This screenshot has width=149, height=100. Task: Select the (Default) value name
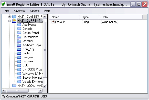click(x=60, y=22)
